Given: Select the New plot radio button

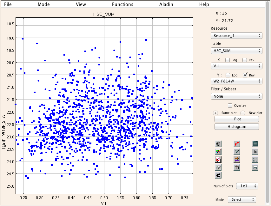Looking at the screenshot, I should (x=243, y=113).
